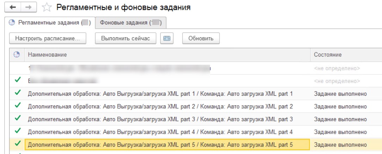Click green checkmark of second blurred row
The width and height of the screenshot is (382, 154).
pos(18,80)
